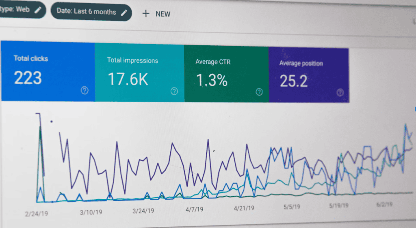Select the 6/2/19 date label on chart axis
Image resolution: width=416 pixels, height=228 pixels.
click(385, 205)
